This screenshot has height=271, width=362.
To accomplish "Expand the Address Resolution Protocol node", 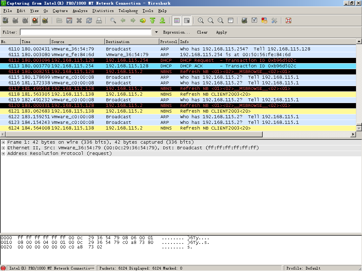I will [3, 154].
